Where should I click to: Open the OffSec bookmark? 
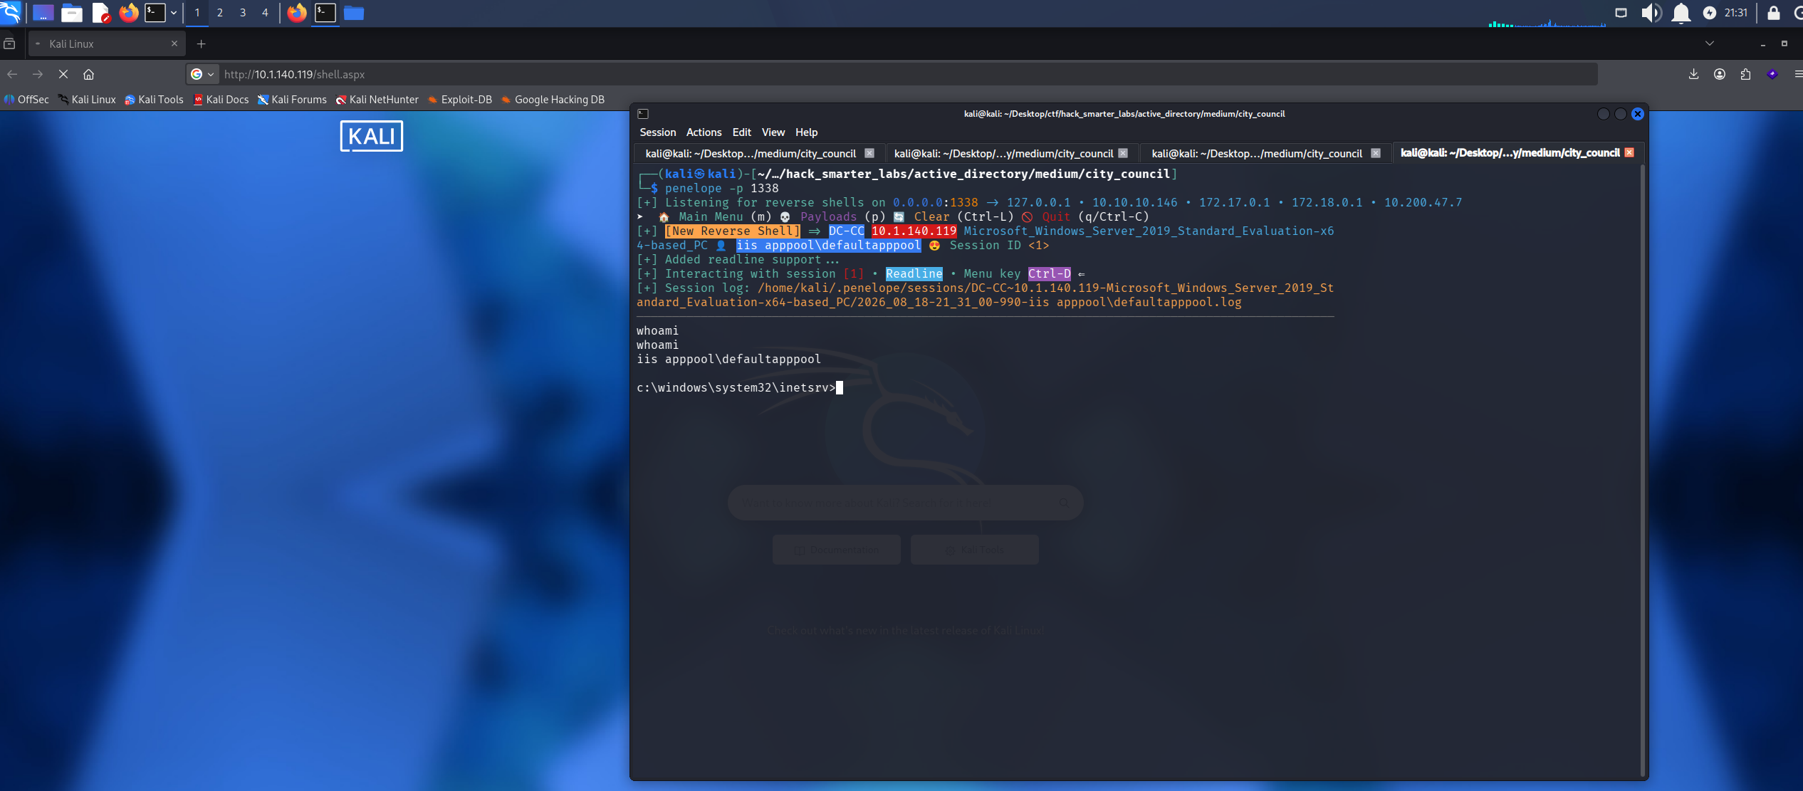(x=26, y=100)
